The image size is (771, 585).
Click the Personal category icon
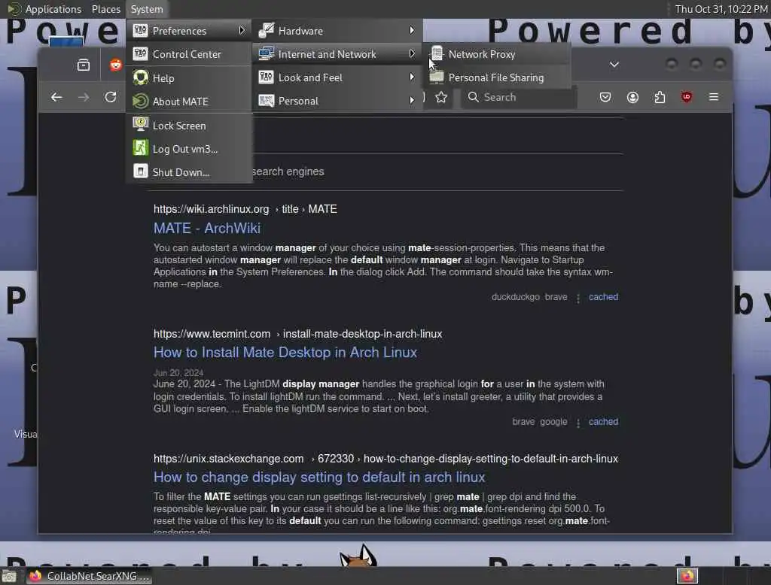(266, 101)
